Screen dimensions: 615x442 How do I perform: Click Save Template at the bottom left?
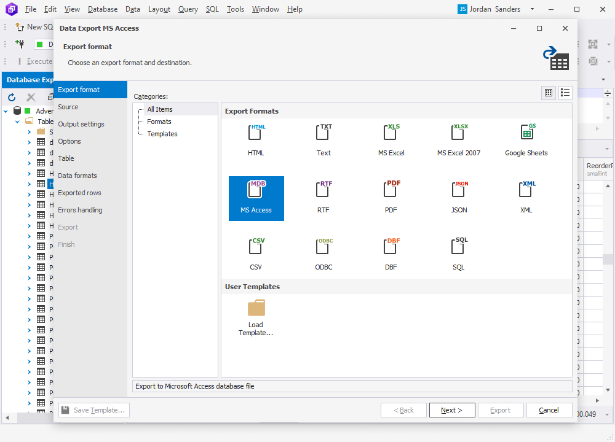tap(93, 410)
